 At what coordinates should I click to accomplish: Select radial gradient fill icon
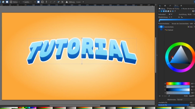[166, 11]
